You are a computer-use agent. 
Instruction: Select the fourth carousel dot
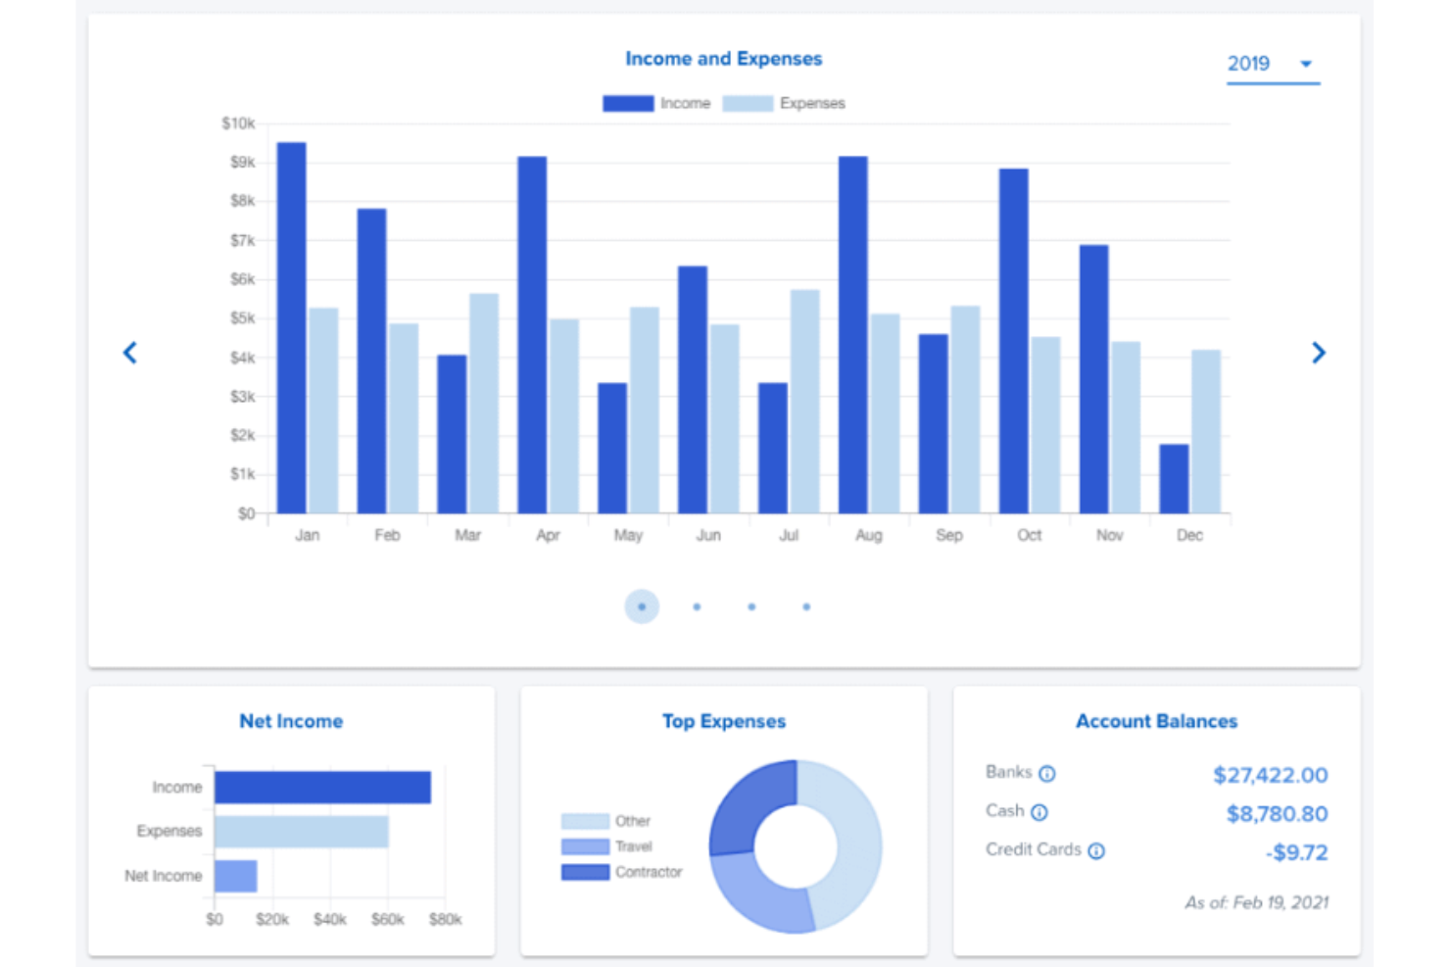(x=805, y=606)
